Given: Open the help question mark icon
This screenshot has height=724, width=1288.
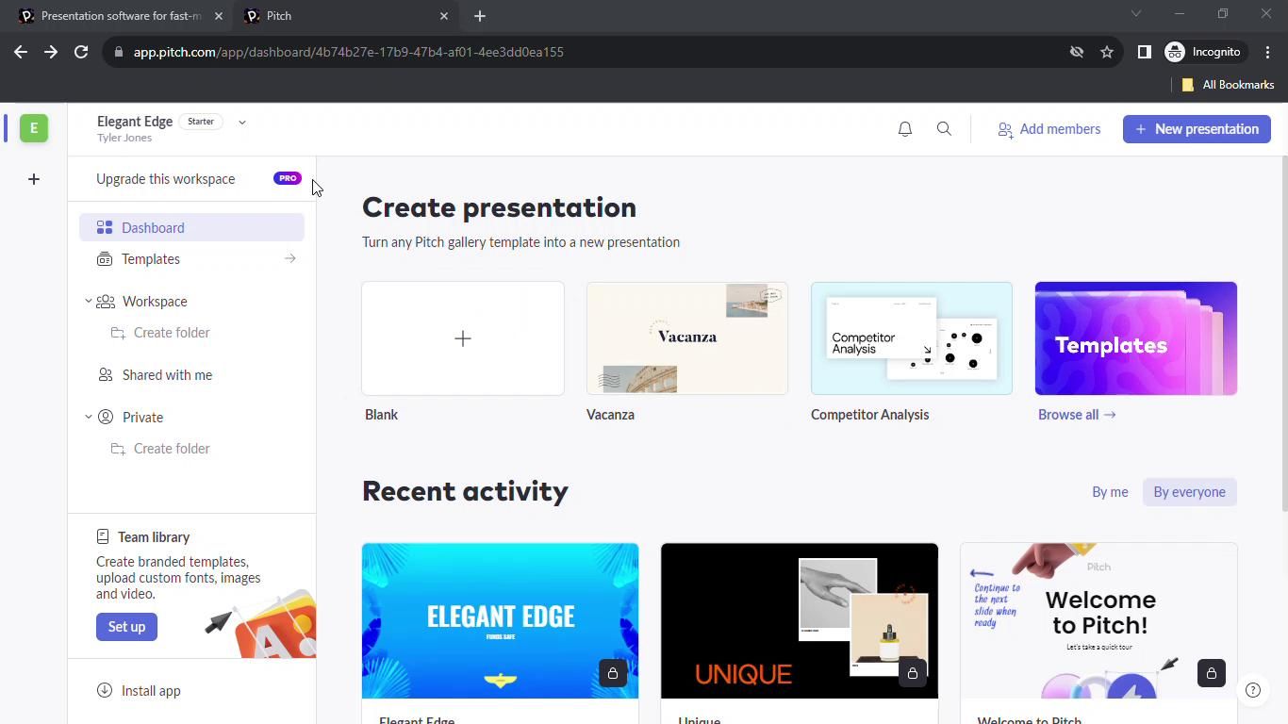Looking at the screenshot, I should (1252, 690).
